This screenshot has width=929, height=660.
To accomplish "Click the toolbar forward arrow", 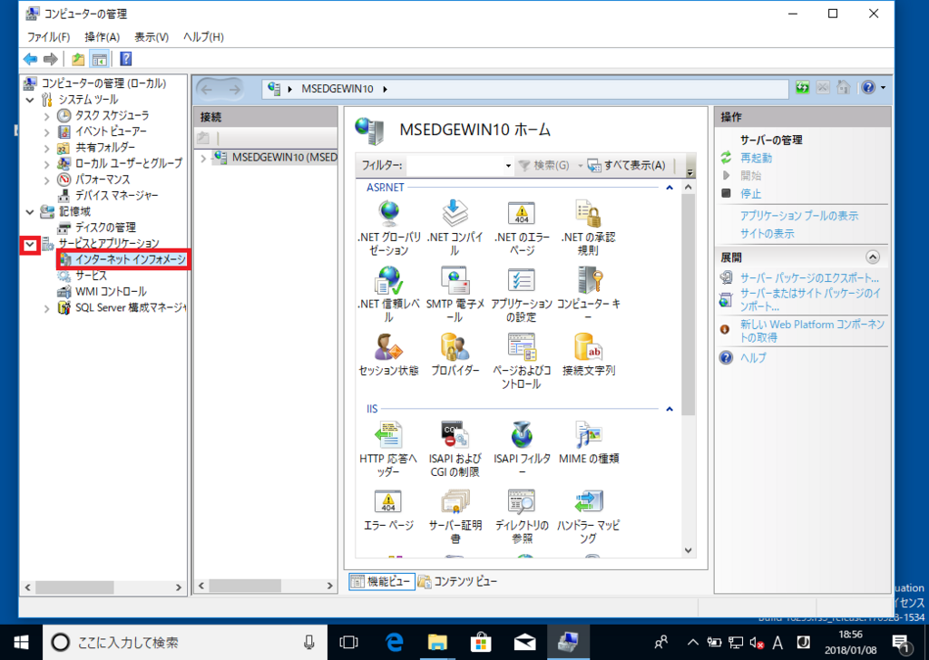I will tap(51, 59).
